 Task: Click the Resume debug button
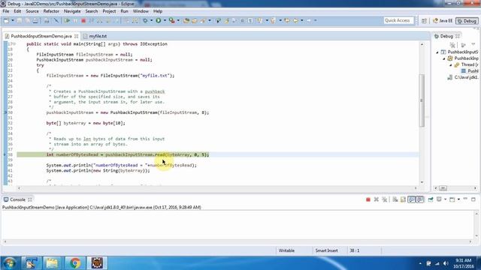point(67,20)
